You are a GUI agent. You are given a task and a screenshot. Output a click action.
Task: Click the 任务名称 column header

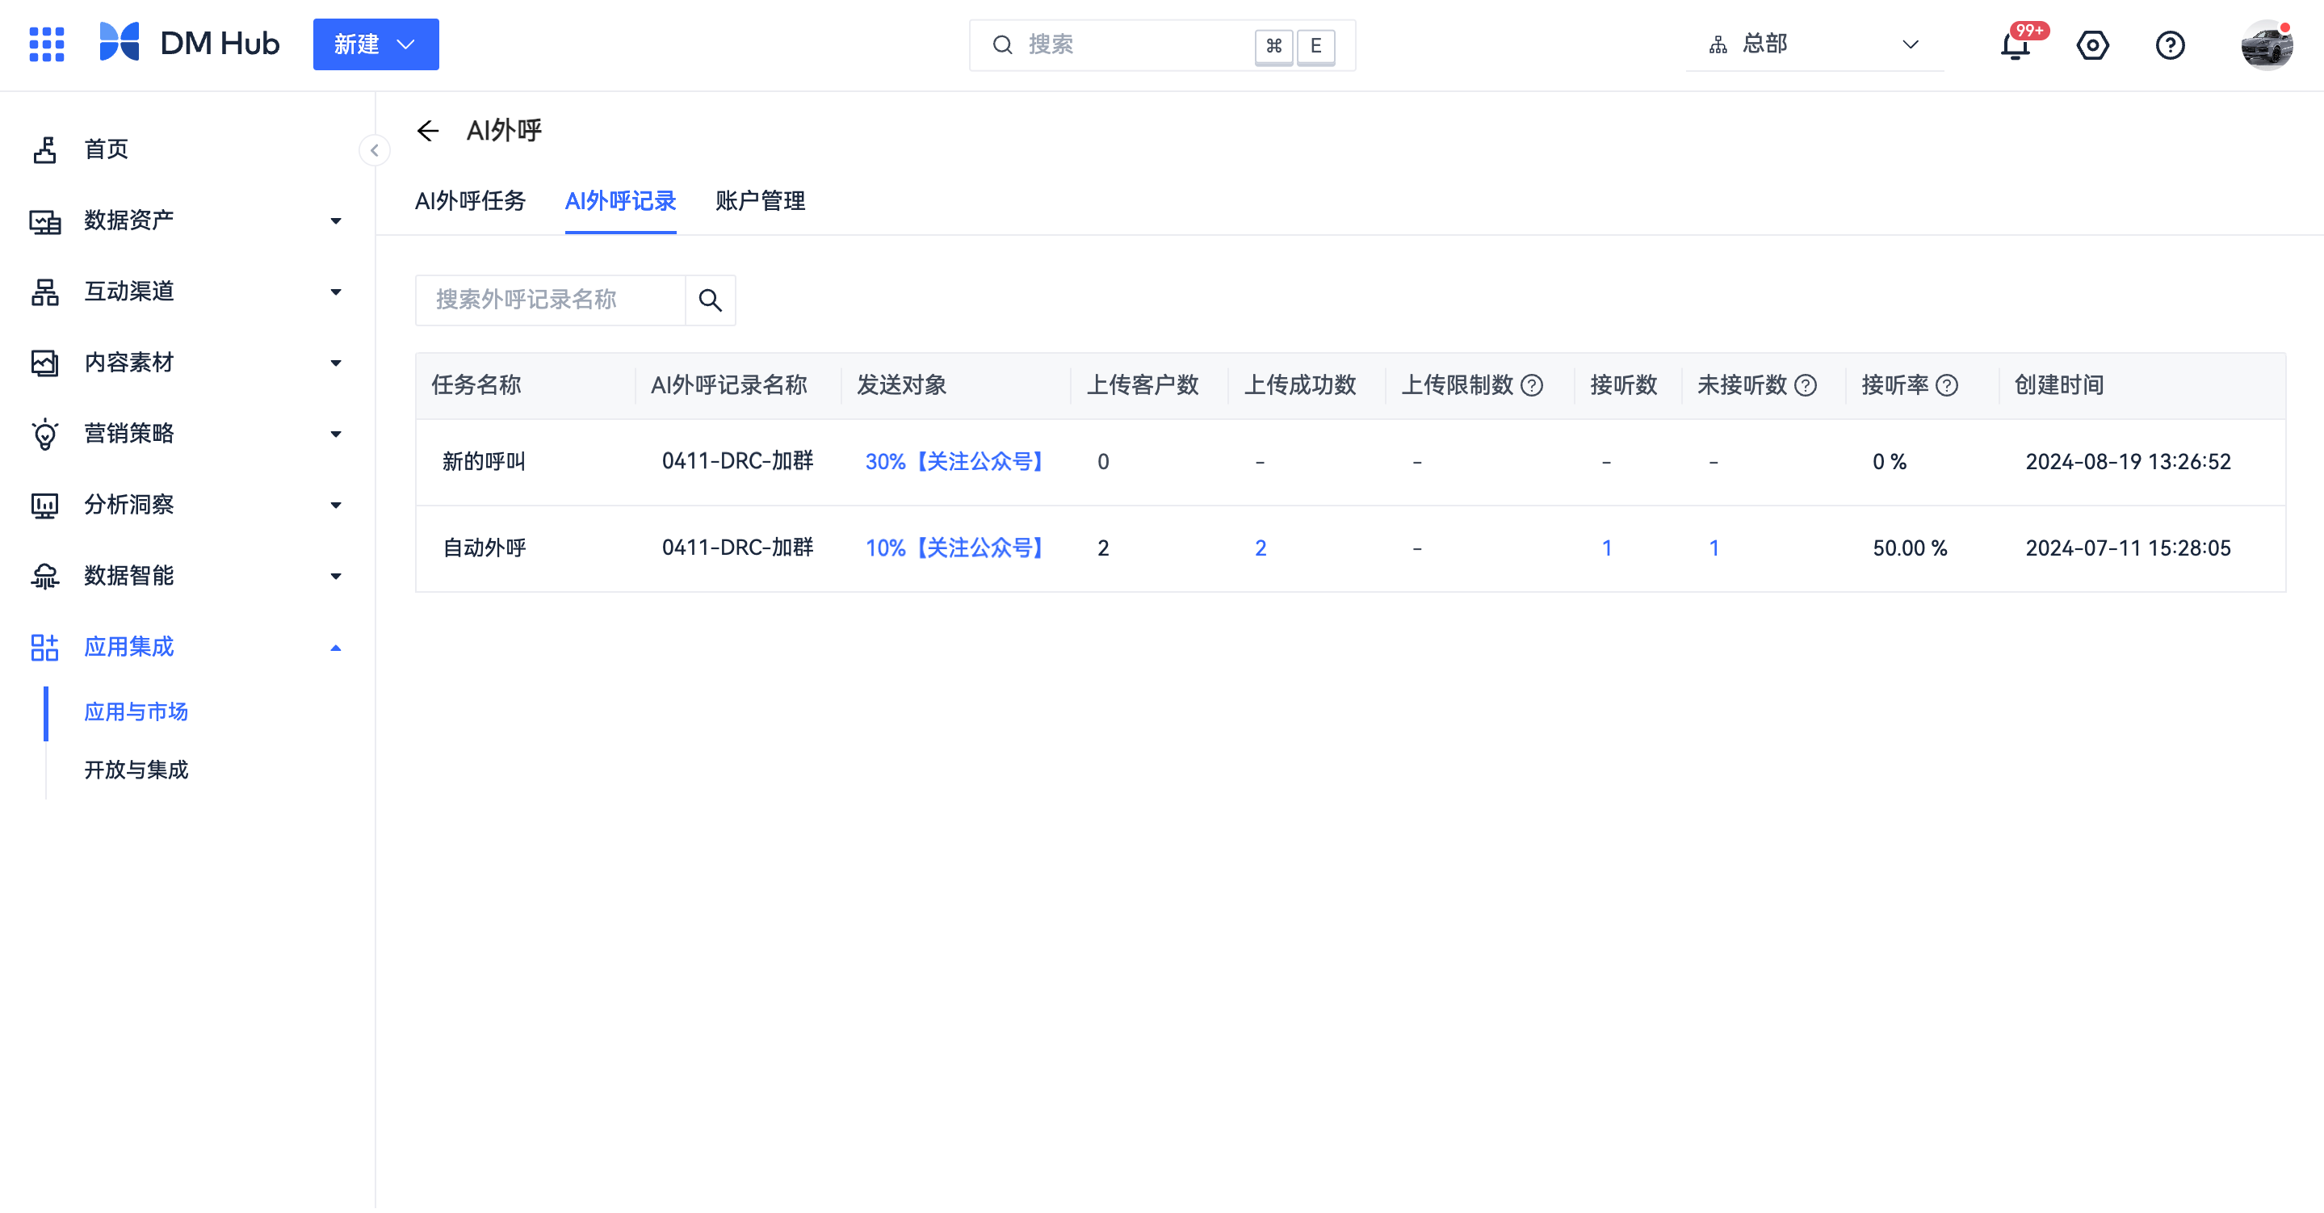(x=476, y=385)
